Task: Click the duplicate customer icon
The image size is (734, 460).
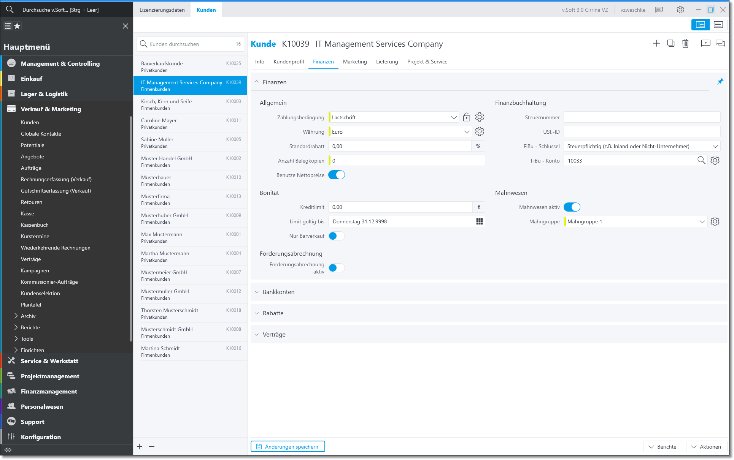Action: (670, 44)
